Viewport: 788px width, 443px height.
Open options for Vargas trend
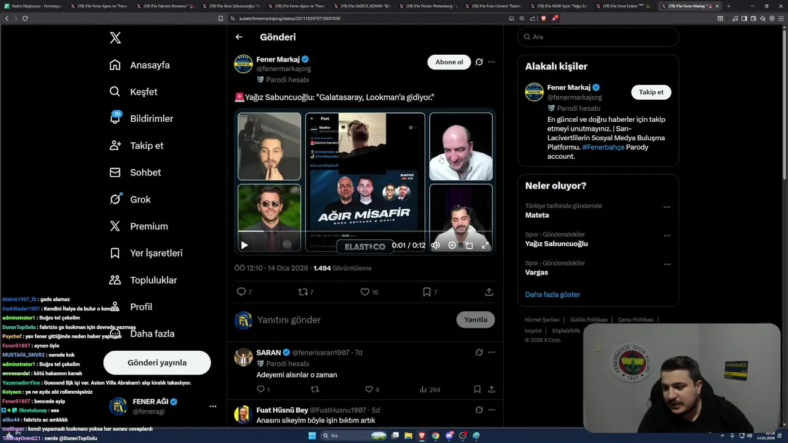[667, 265]
